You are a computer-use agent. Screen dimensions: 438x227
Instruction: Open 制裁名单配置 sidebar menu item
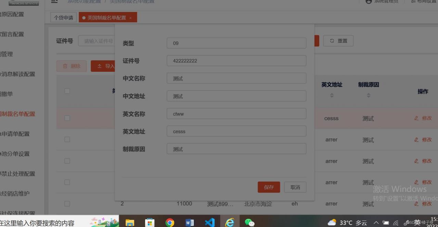[17, 114]
